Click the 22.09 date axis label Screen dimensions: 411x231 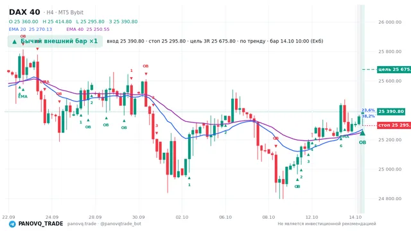8,217
